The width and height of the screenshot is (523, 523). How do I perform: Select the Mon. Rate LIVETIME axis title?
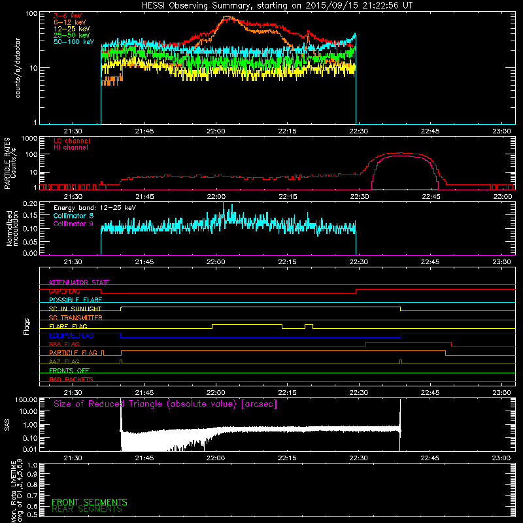(x=17, y=491)
